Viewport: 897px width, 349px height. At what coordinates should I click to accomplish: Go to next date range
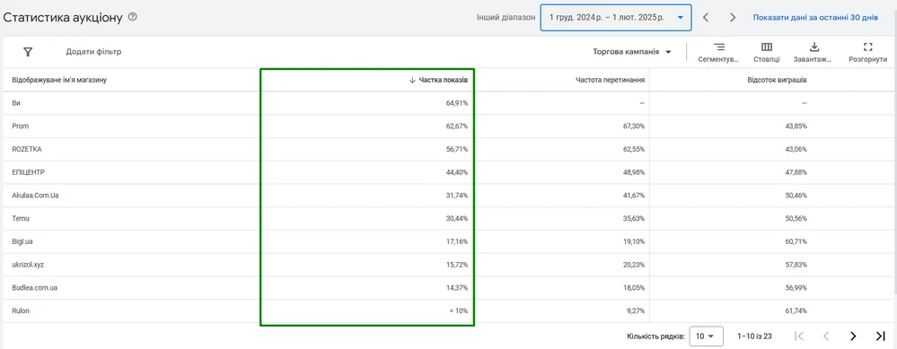click(733, 18)
